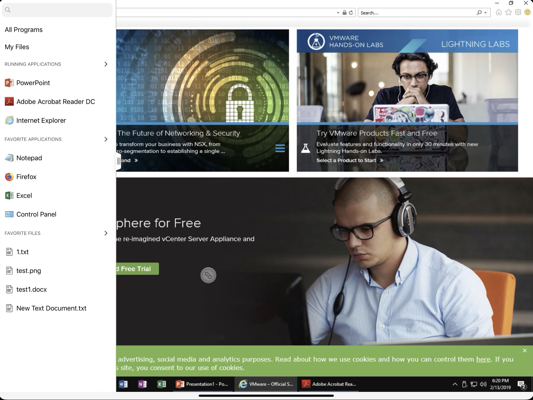Image resolution: width=533 pixels, height=400 pixels.
Task: Expand Running Applications section
Action: coord(106,64)
